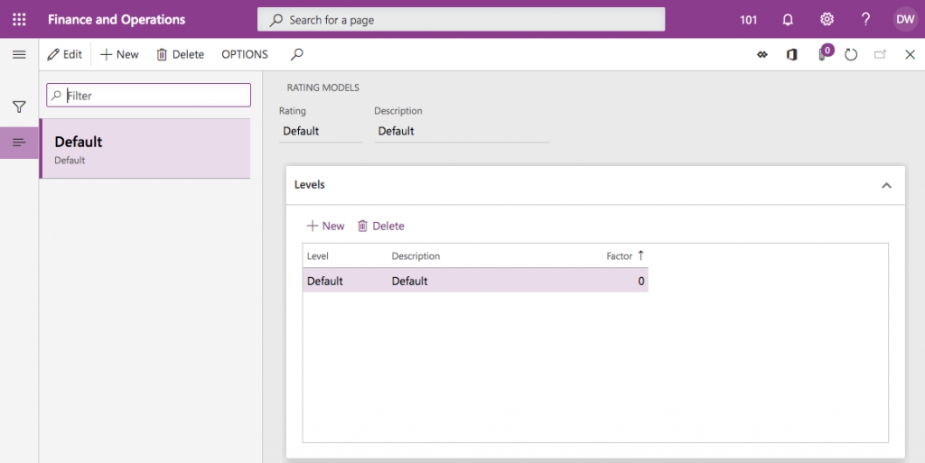Collapse the Levels section
This screenshot has width=925, height=463.
pyautogui.click(x=886, y=186)
